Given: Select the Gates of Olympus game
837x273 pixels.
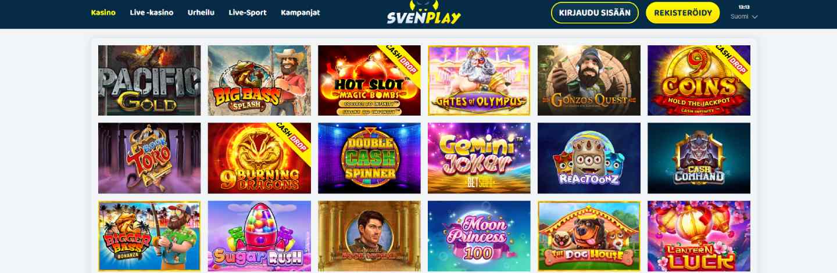Looking at the screenshot, I should 479,81.
